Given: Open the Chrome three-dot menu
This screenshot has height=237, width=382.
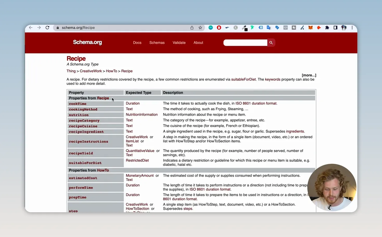Looking at the screenshot, I should pos(352,28).
